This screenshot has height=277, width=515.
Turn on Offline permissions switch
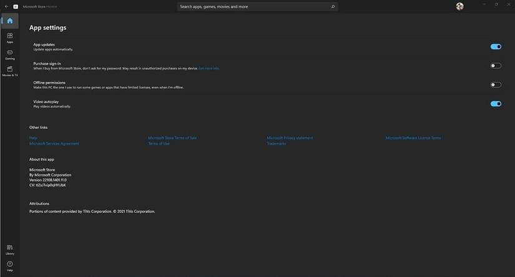pyautogui.click(x=496, y=85)
